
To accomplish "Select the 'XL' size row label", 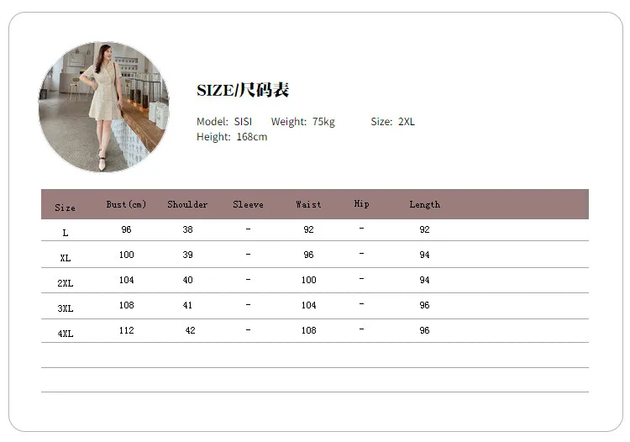I will tap(66, 258).
